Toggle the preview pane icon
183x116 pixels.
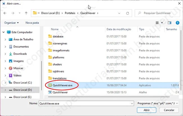click(x=169, y=23)
